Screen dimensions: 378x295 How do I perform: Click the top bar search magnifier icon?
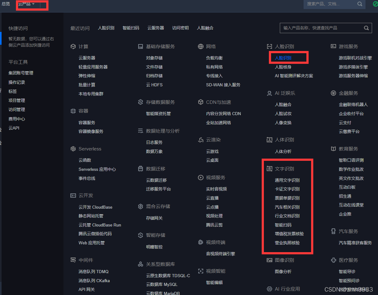360,4
